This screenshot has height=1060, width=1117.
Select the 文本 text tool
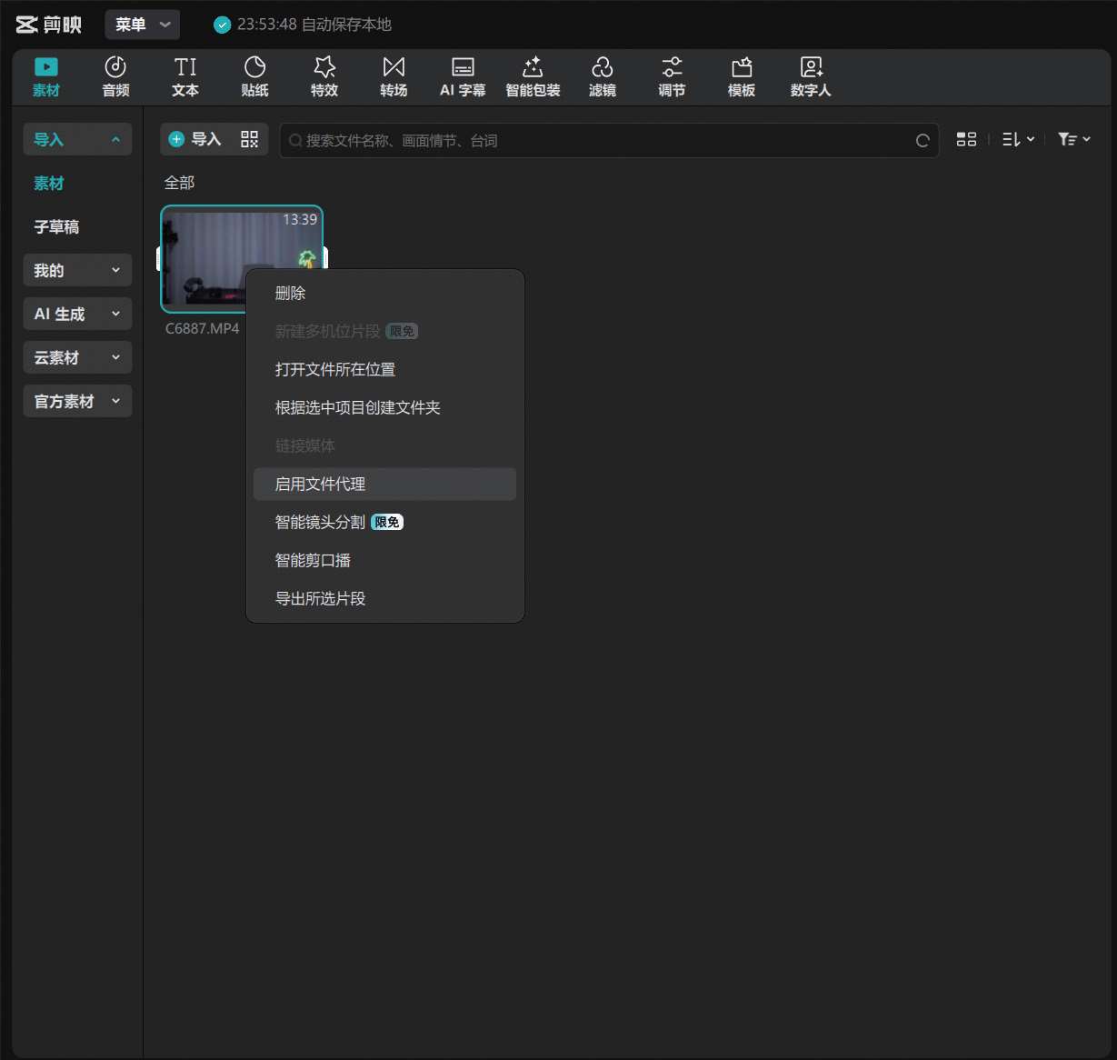point(185,76)
